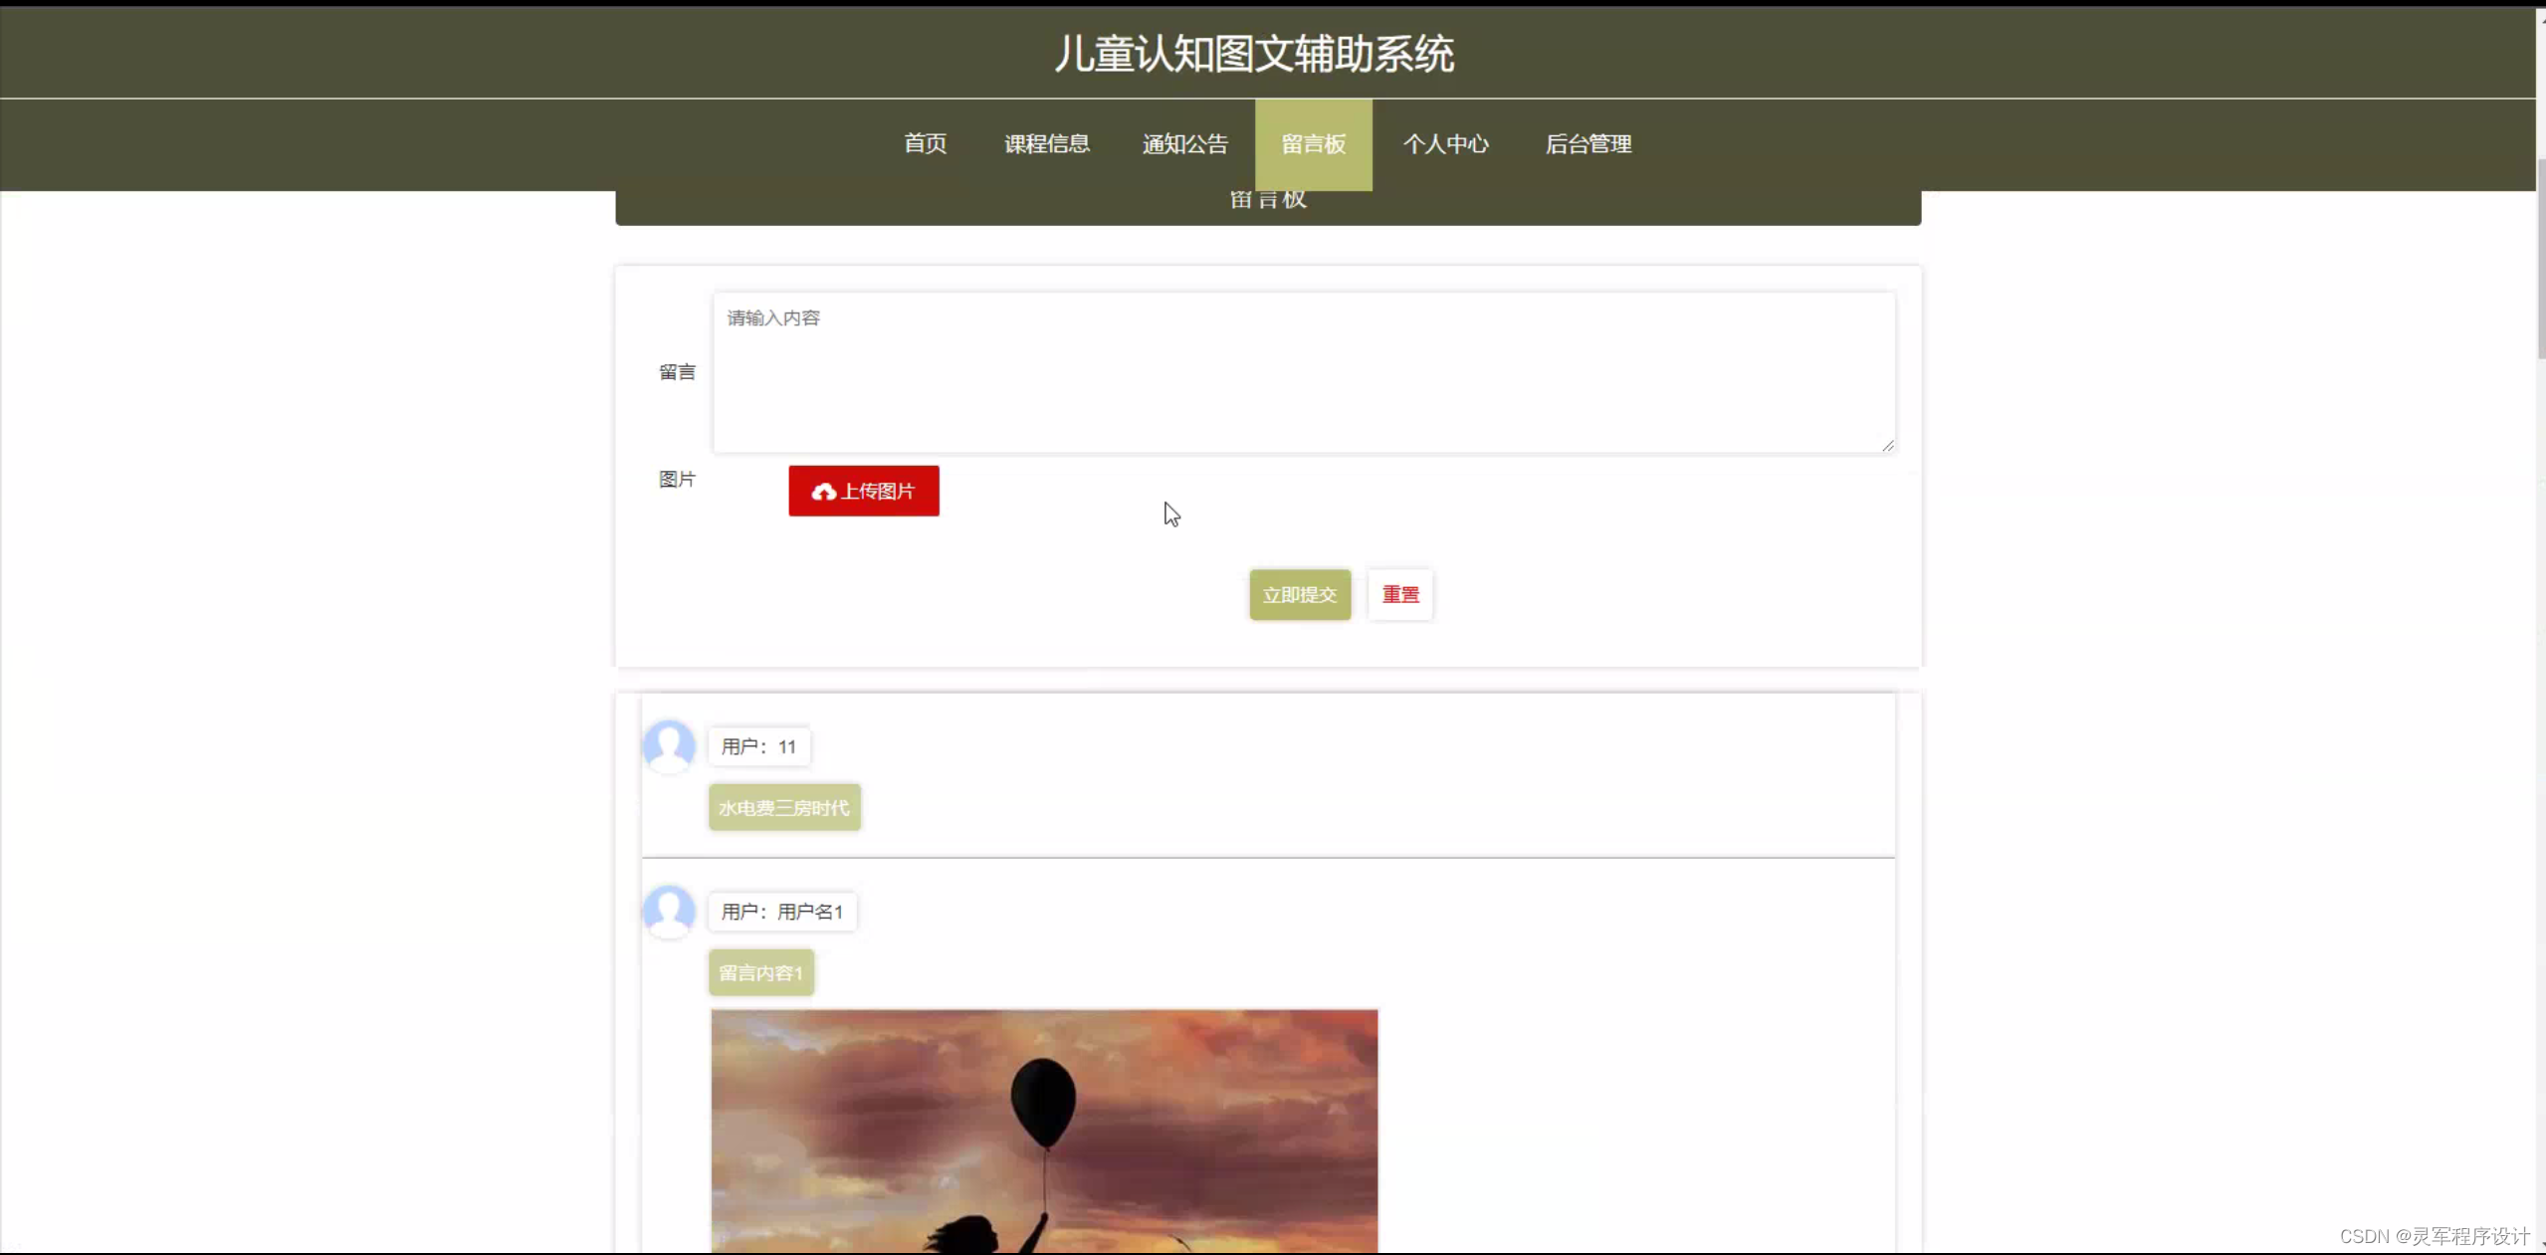Open 个人中心 from the navigation bar
Image resolution: width=2546 pixels, height=1255 pixels.
1446,143
